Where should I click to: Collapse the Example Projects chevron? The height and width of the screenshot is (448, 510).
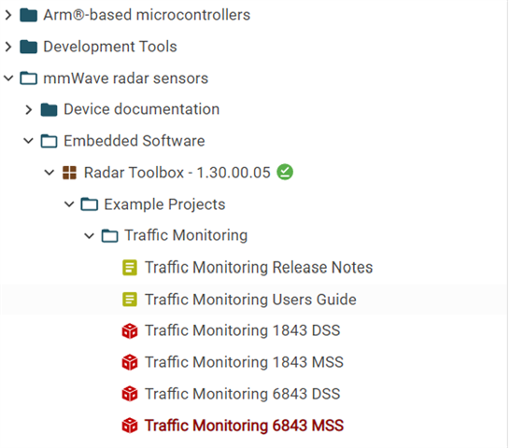point(69,204)
